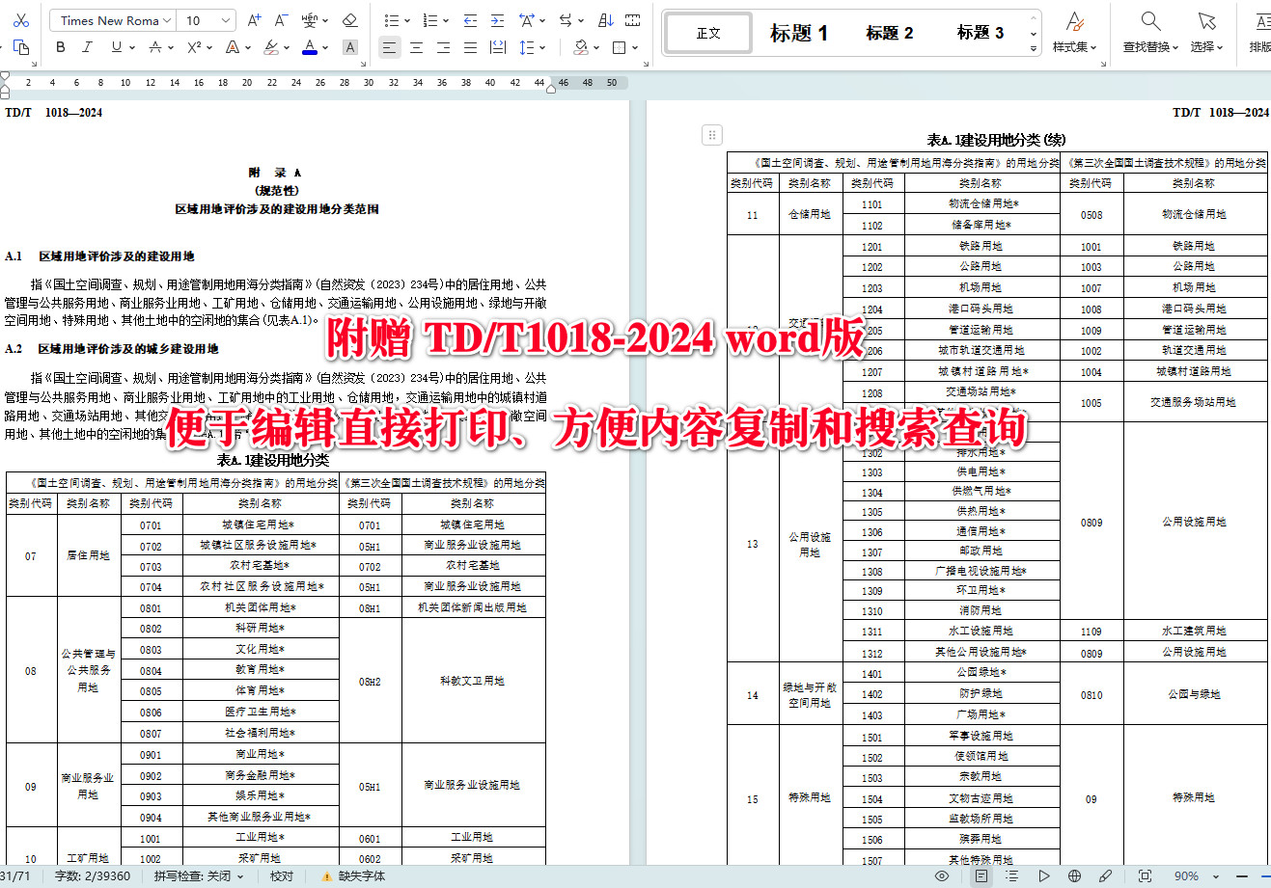1271x888 pixels.
Task: Click the Line spacing icon
Action: 527,47
